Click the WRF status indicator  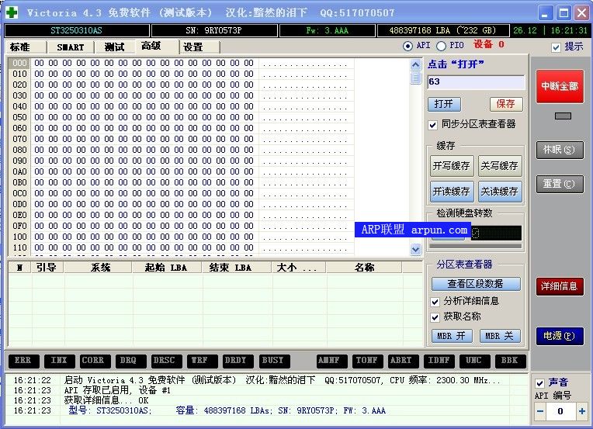coord(202,361)
